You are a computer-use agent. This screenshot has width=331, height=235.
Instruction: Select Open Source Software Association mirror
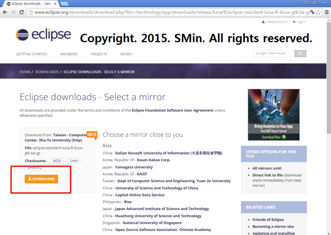click(163, 230)
